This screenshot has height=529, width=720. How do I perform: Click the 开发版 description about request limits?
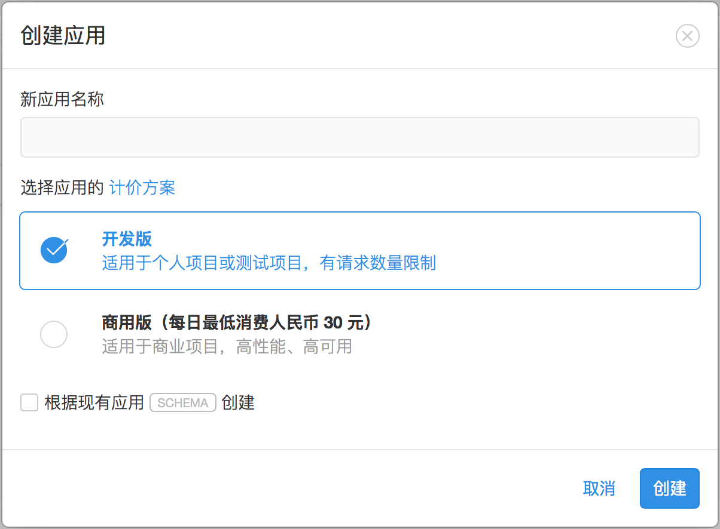[269, 263]
